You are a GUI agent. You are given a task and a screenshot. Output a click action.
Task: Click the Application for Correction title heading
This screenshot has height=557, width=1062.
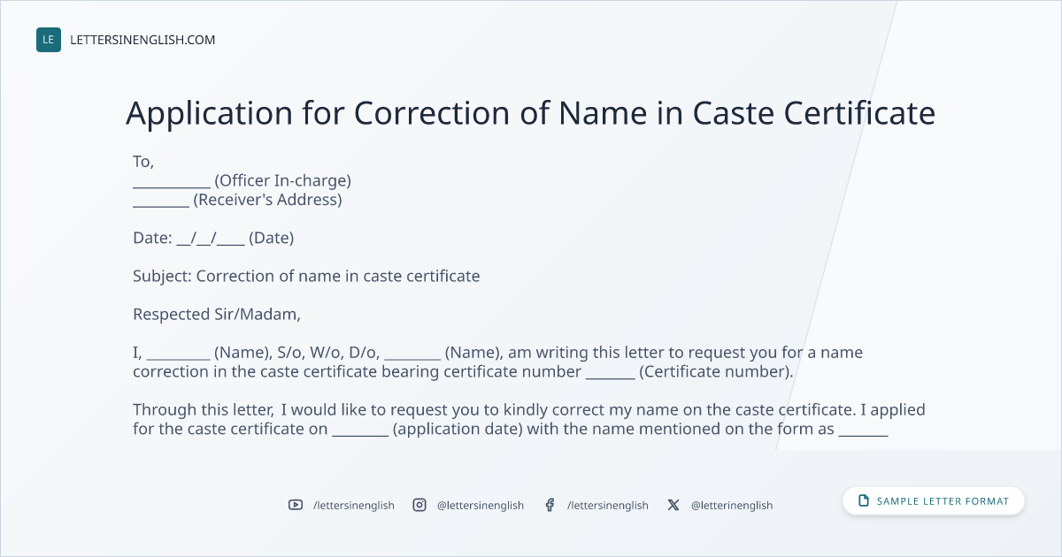(x=530, y=113)
